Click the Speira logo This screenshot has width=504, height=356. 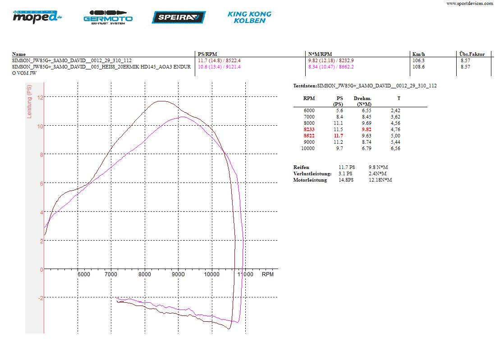pyautogui.click(x=179, y=18)
